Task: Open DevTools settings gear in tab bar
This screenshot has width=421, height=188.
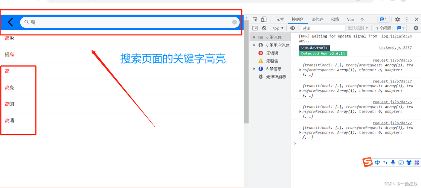Action: click(397, 19)
